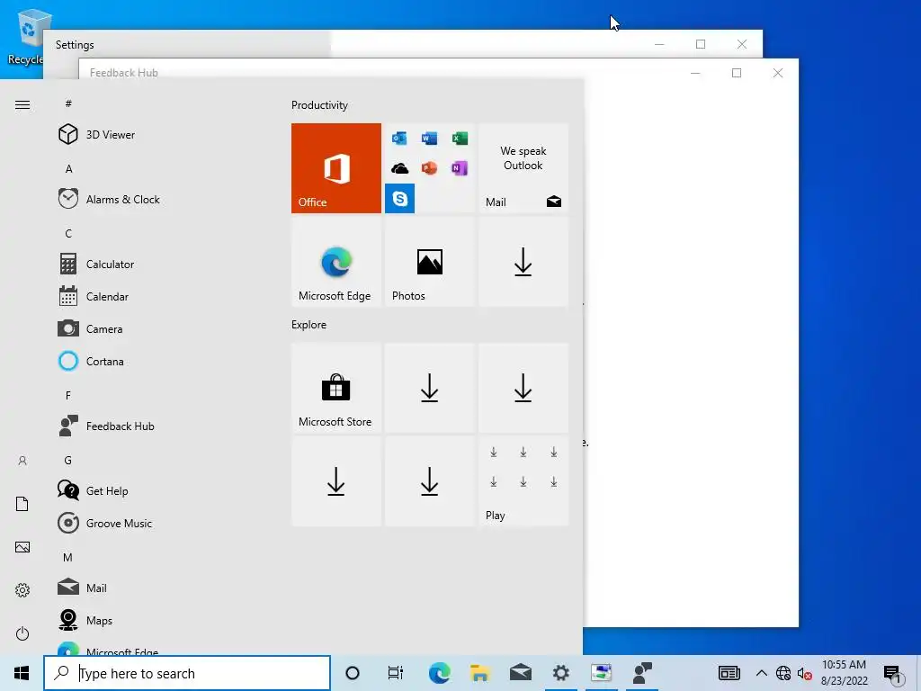
Task: Click the Productivity group title
Action: pyautogui.click(x=319, y=105)
